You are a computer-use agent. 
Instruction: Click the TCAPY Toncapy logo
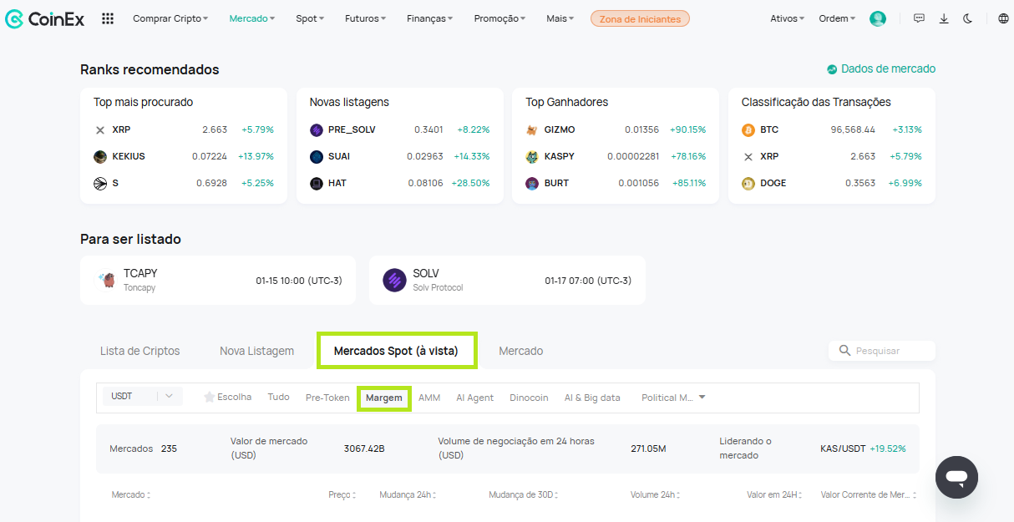pos(107,280)
